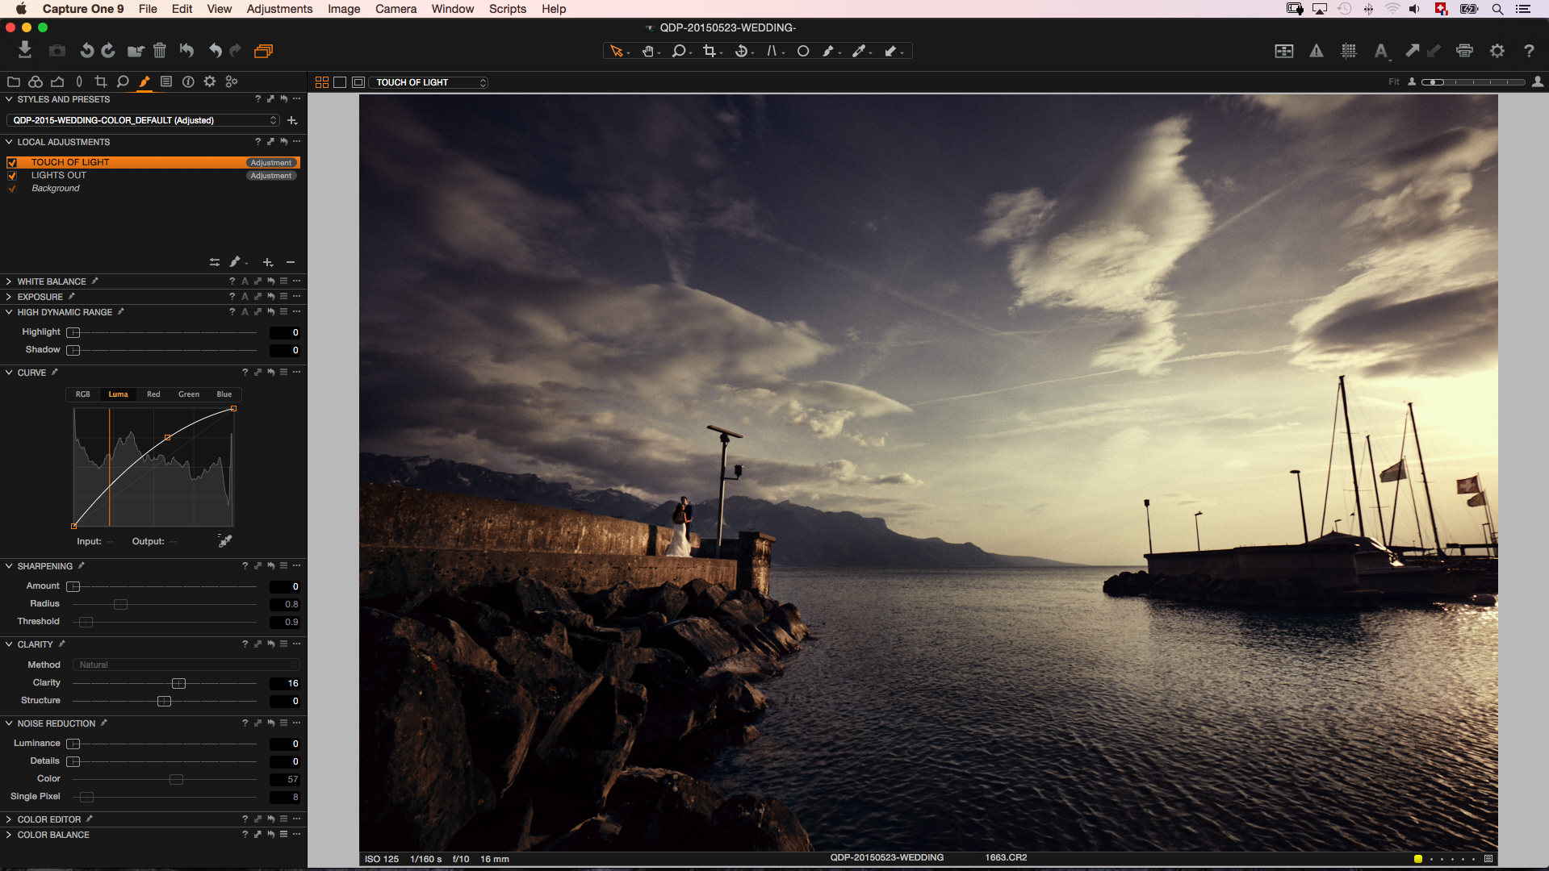
Task: Select the Apply adjustments arrow tool
Action: click(x=890, y=51)
